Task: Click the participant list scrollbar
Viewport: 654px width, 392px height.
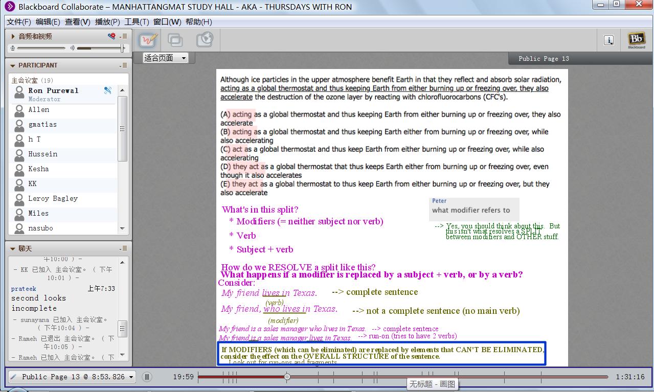Action: pyautogui.click(x=122, y=129)
